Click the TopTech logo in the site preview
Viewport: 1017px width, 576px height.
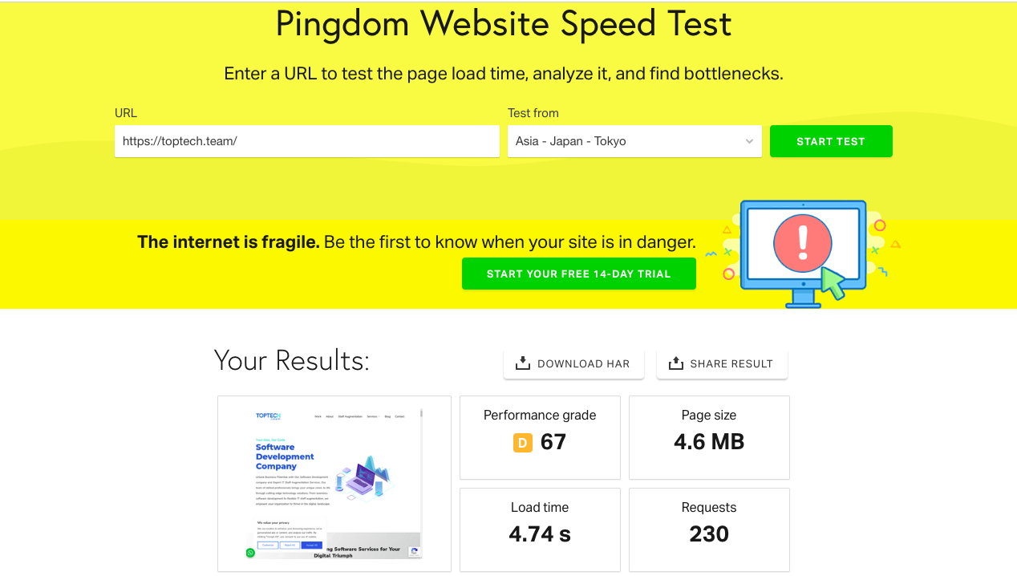click(269, 416)
